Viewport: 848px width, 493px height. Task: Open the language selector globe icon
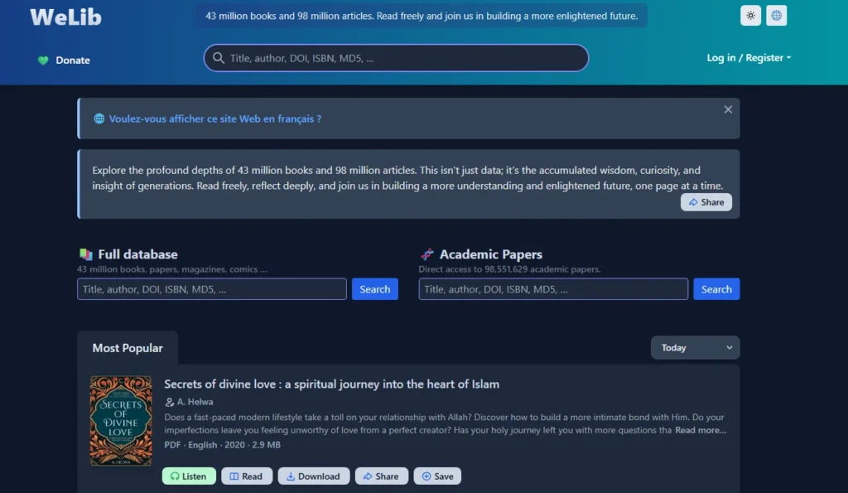(x=776, y=15)
